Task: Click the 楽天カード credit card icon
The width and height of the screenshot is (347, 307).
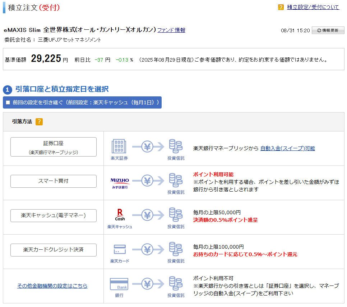Action: pos(120,249)
